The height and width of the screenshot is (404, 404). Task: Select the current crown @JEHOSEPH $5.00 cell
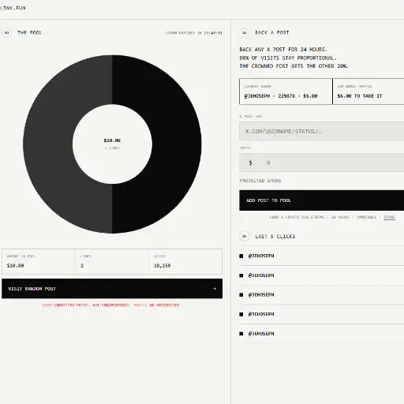[x=286, y=92]
